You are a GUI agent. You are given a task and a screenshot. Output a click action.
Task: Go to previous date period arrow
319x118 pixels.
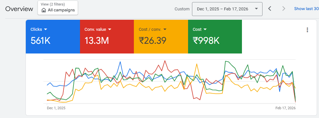(270, 9)
